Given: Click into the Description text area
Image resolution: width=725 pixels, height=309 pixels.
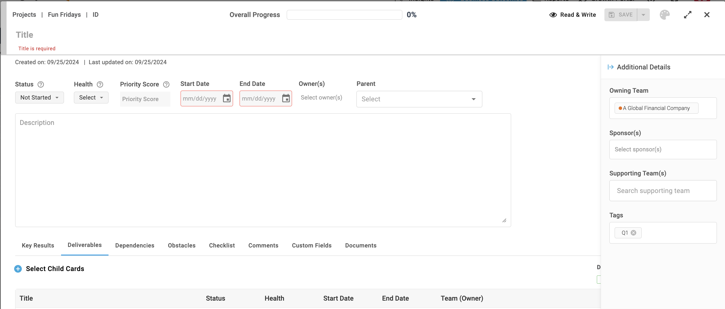Looking at the screenshot, I should click(x=263, y=170).
